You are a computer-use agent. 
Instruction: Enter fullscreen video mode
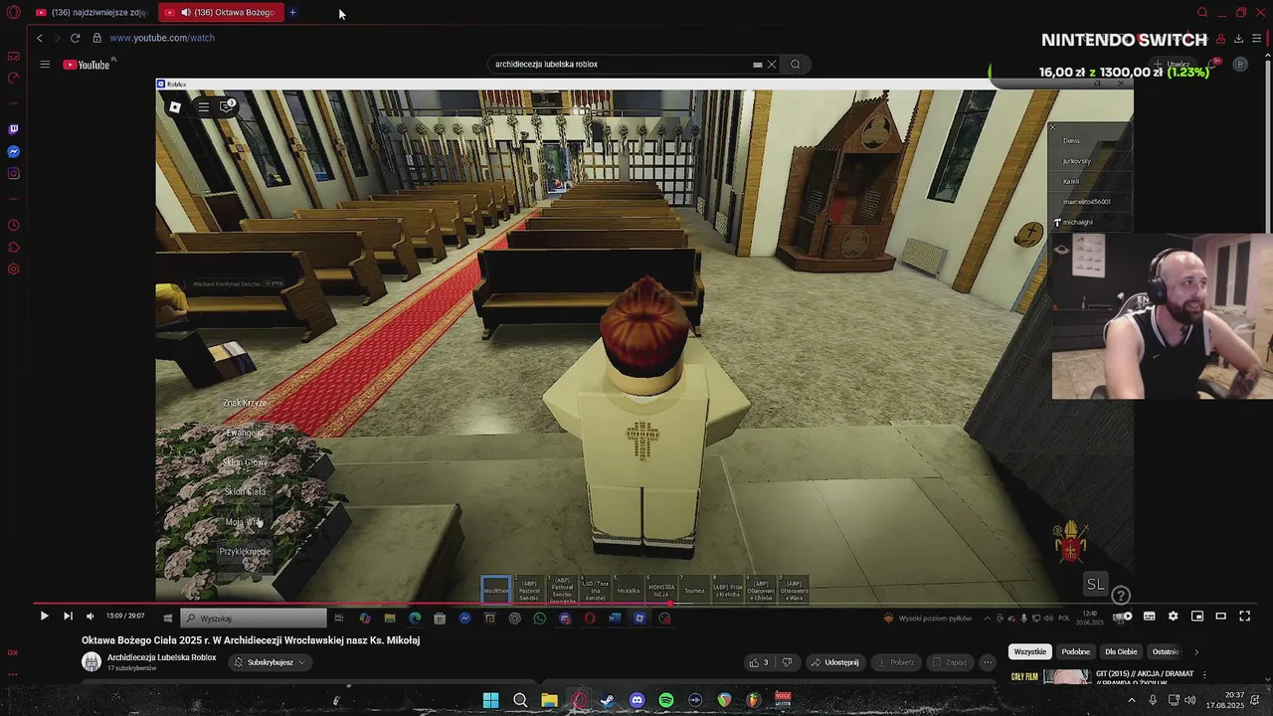(x=1244, y=617)
